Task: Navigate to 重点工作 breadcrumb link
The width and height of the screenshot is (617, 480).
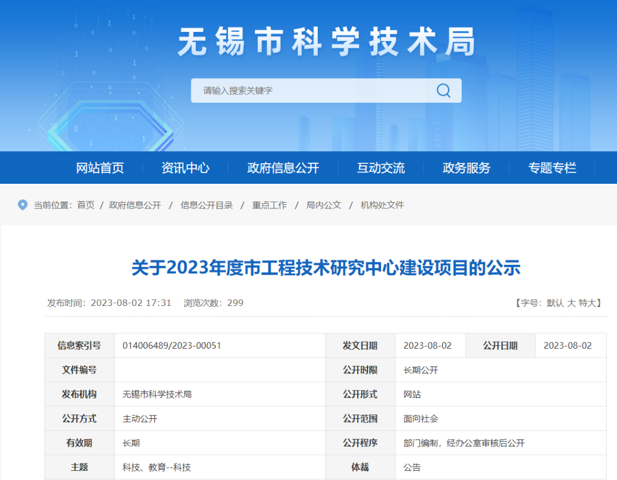Action: pyautogui.click(x=270, y=205)
